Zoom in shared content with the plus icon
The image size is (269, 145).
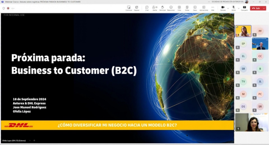(34, 140)
